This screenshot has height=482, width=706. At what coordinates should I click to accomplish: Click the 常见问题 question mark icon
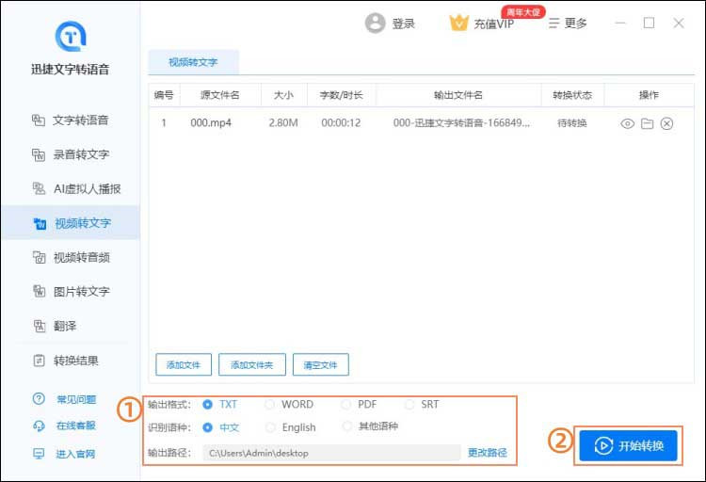(39, 398)
